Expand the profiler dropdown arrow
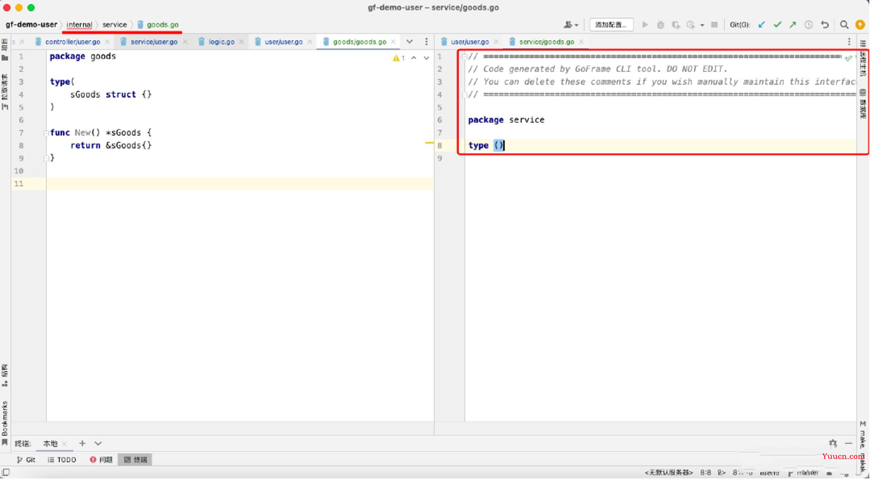This screenshot has height=480, width=870. [702, 25]
